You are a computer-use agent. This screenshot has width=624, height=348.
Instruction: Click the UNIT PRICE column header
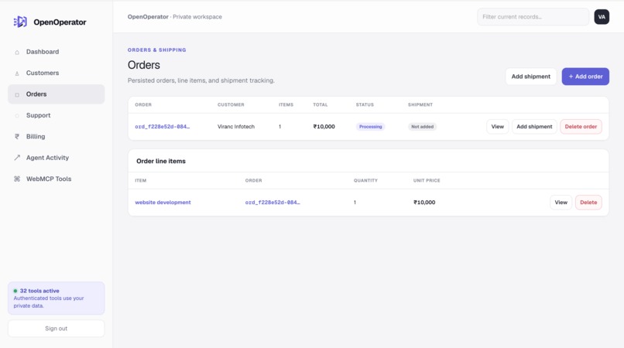tap(427, 180)
